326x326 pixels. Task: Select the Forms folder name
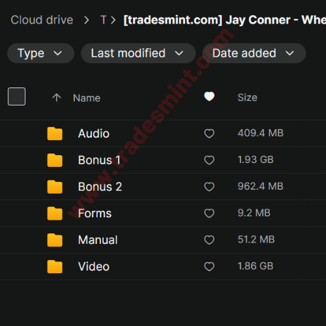pos(95,213)
